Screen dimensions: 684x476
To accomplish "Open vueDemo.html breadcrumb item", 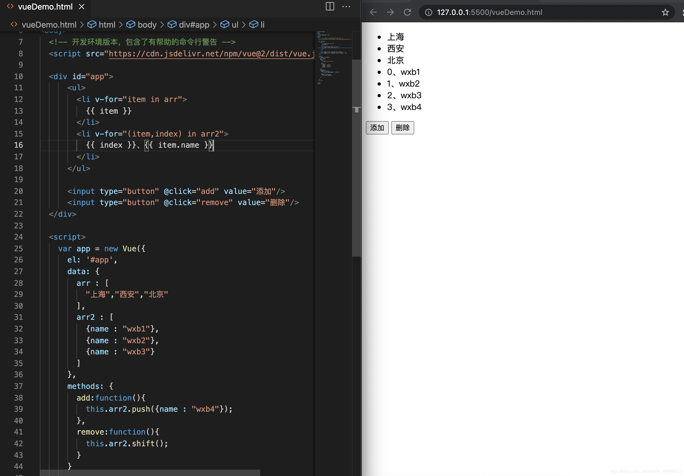I will coord(44,25).
